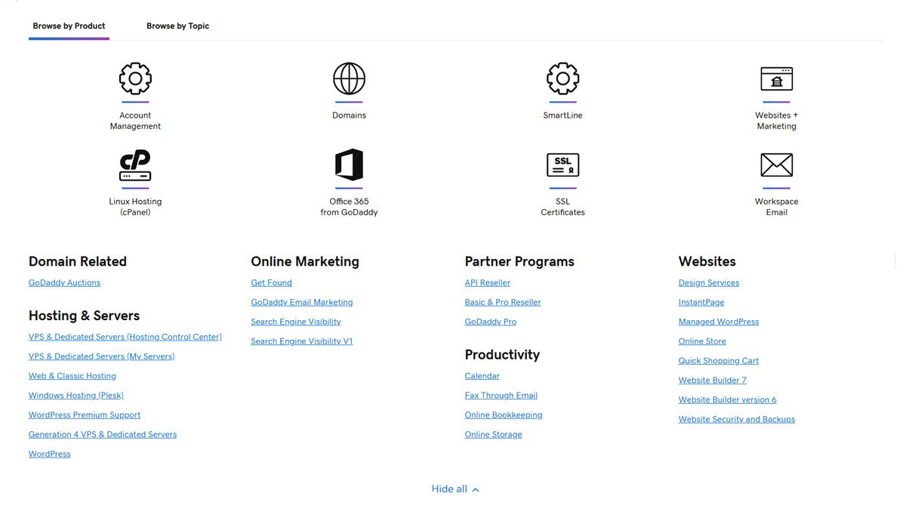The height and width of the screenshot is (518, 909).
Task: Open GoDaddy Auctions link
Action: pos(64,283)
